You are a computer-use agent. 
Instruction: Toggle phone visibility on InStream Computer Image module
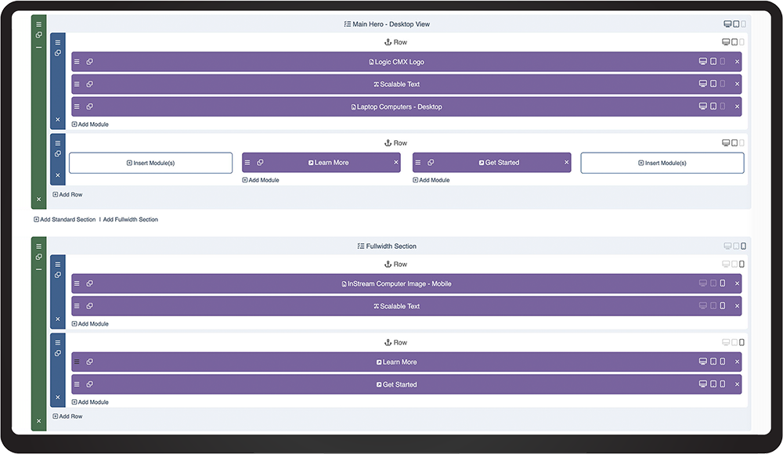pos(723,284)
